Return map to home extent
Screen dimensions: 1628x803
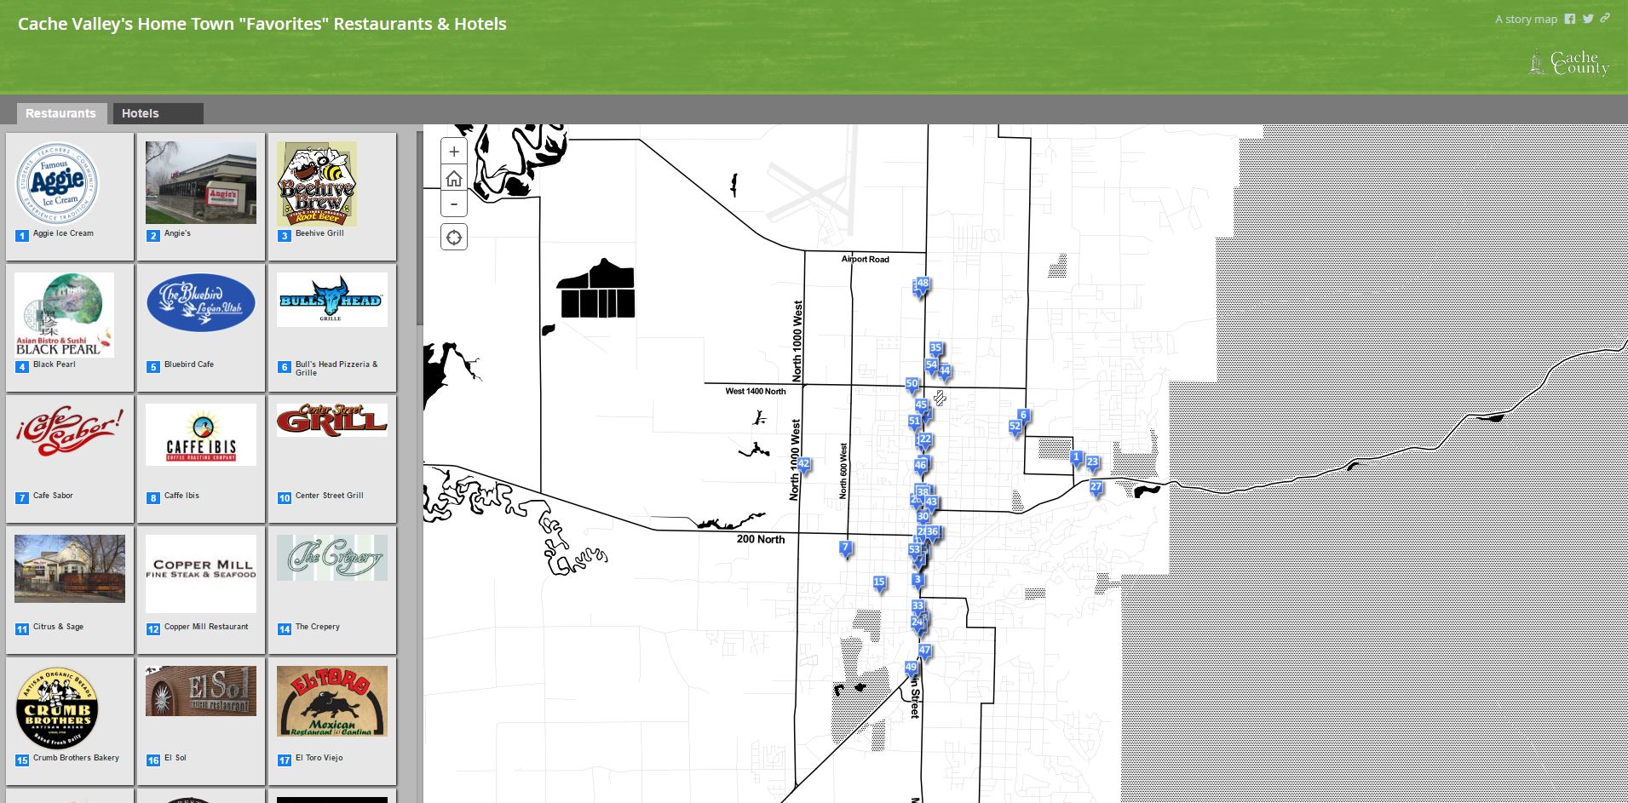click(454, 178)
